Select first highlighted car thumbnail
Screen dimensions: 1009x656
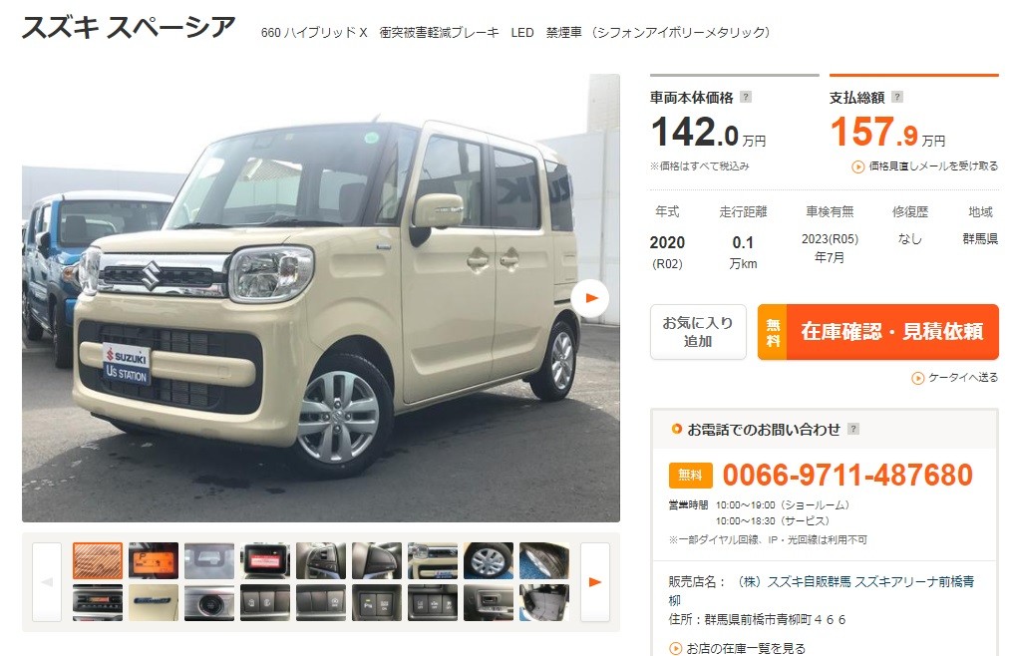(97, 561)
